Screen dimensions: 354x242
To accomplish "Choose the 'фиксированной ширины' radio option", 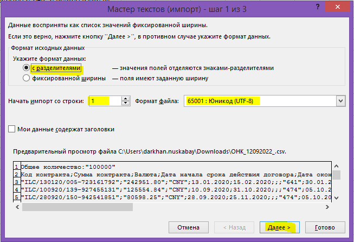I will [25, 78].
